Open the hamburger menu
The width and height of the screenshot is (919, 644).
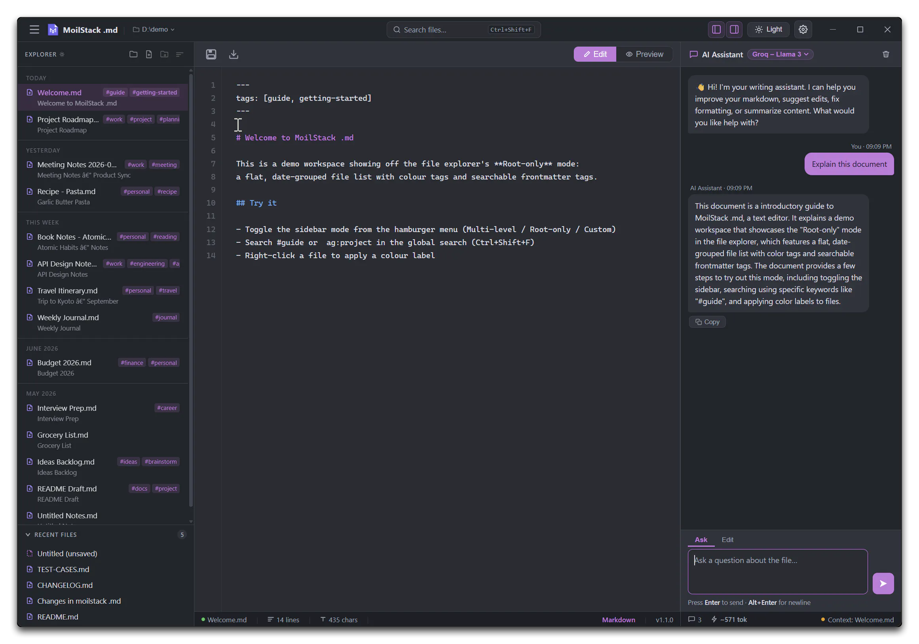tap(34, 30)
